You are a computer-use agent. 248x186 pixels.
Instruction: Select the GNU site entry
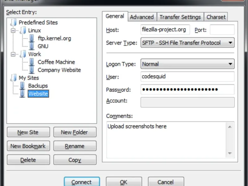point(43,46)
